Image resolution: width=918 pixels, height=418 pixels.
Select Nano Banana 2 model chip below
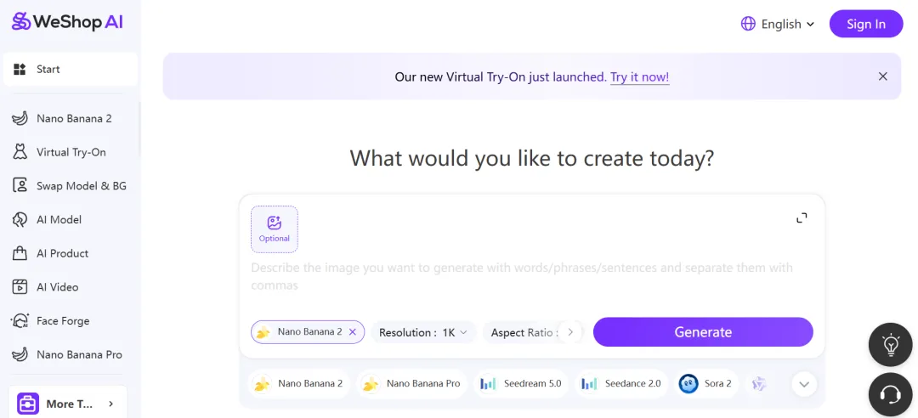point(298,384)
